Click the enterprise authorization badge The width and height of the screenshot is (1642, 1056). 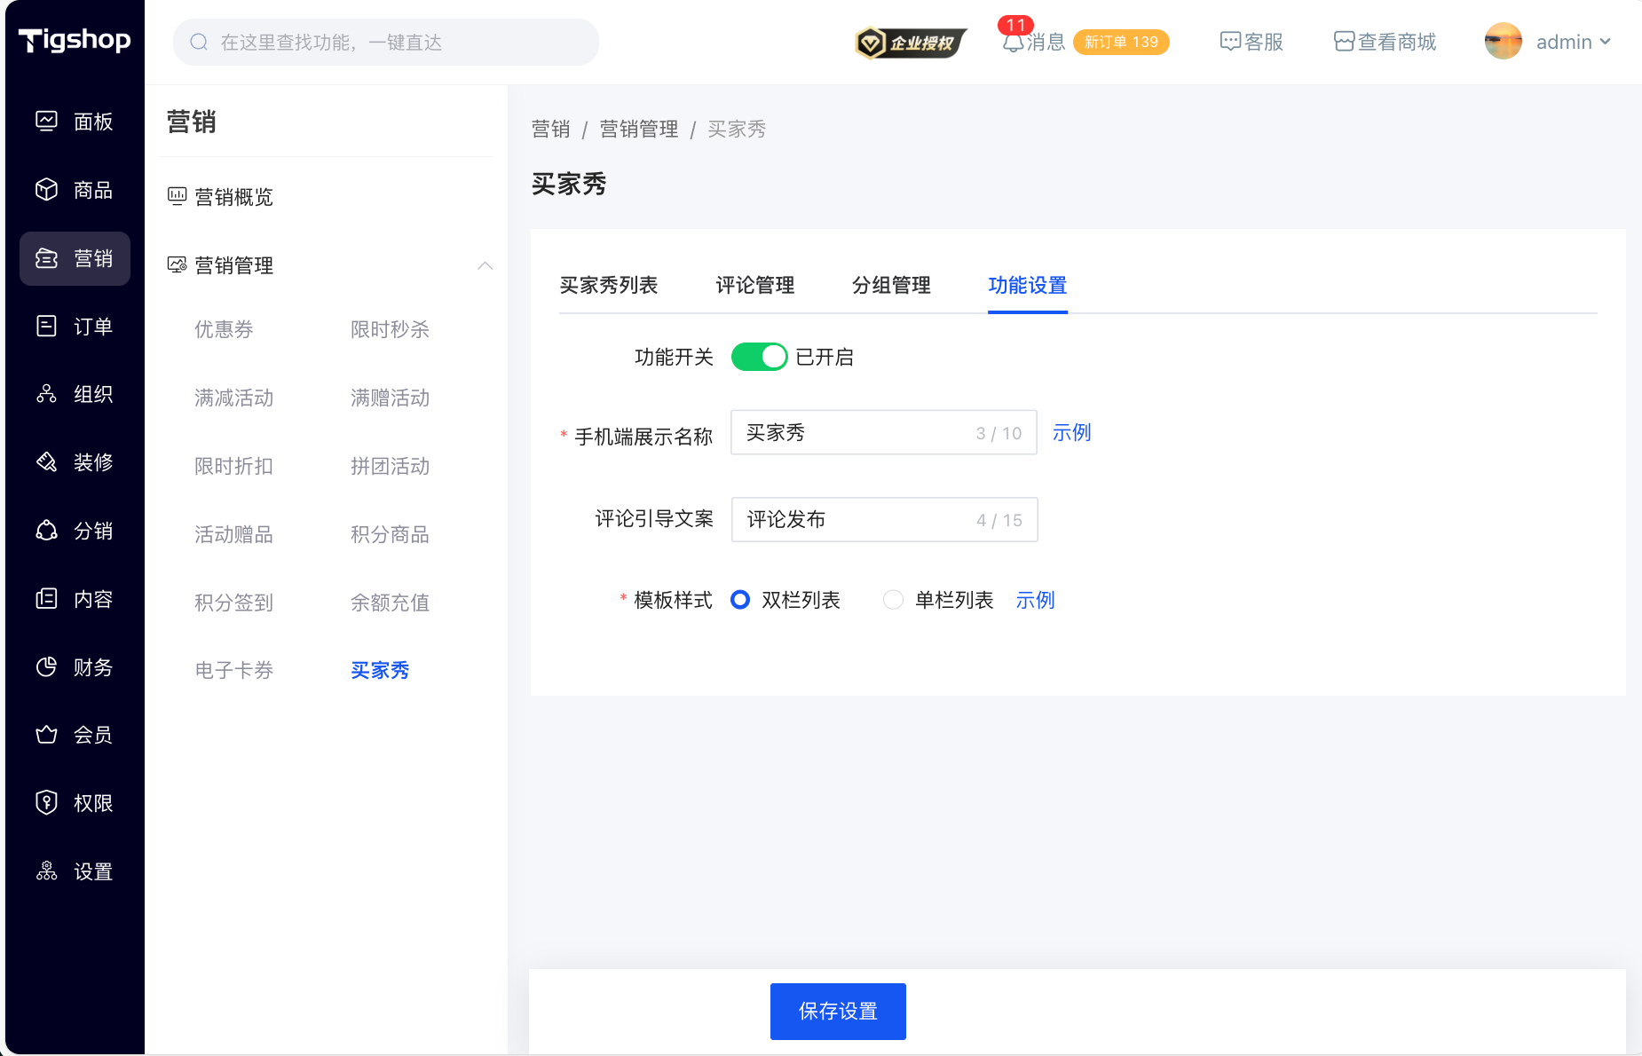(x=910, y=43)
